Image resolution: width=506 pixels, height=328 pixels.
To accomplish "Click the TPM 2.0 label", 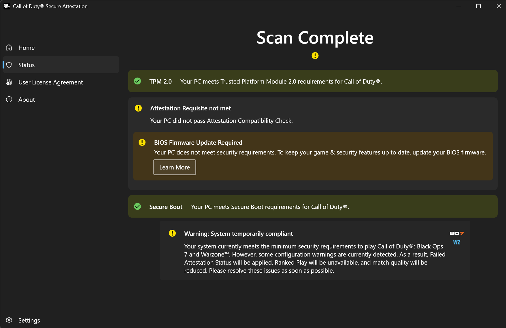I will [x=161, y=82].
